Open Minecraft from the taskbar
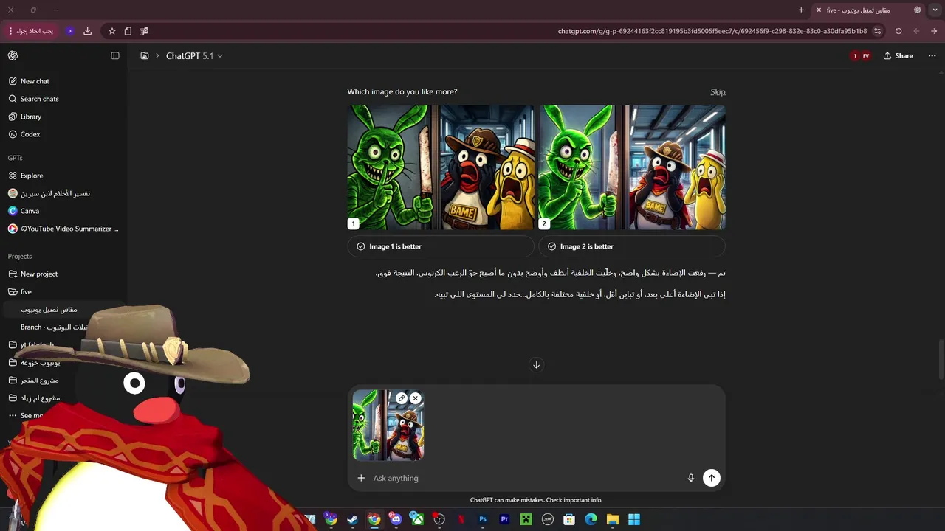The image size is (945, 531). (526, 519)
